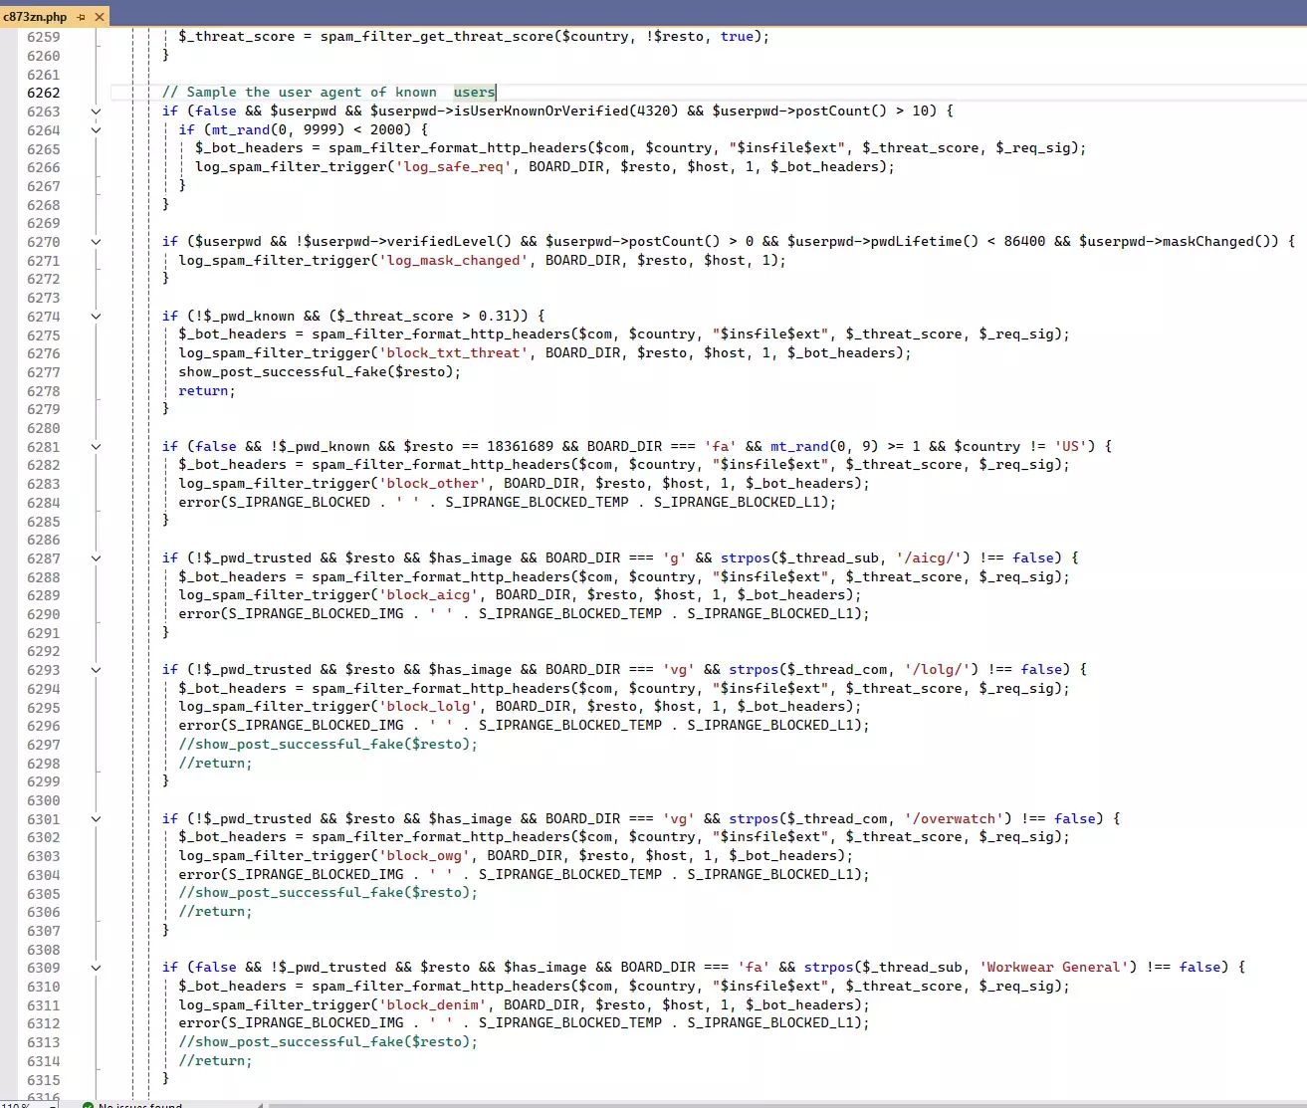Screen dimensions: 1307x1108
Task: Click the value 86400 on line 6270
Action: coord(1024,241)
